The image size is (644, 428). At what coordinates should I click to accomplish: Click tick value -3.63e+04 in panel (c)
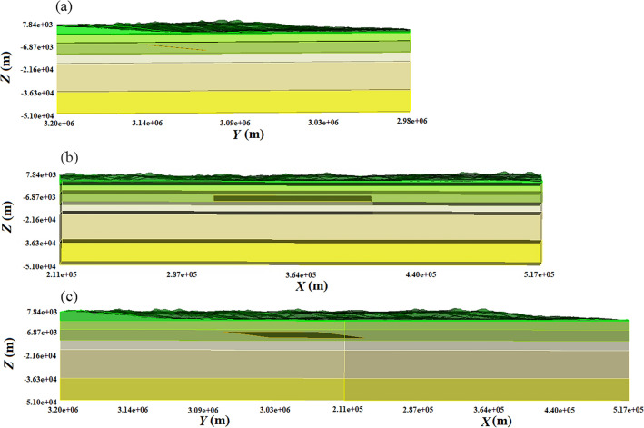click(40, 379)
